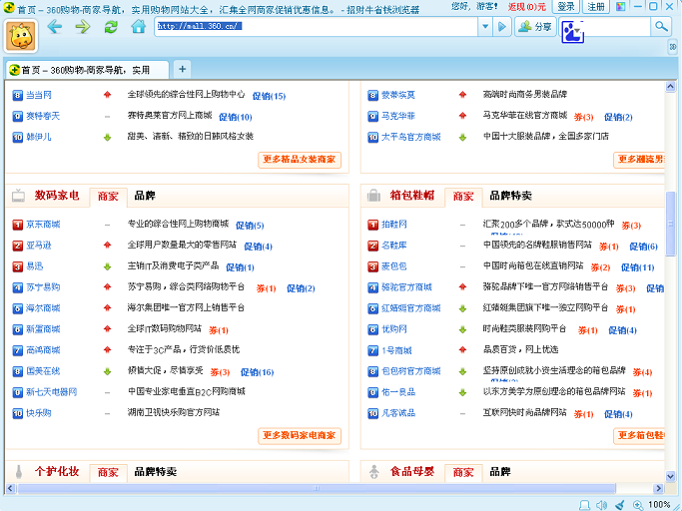Click the browser back arrow
Image resolution: width=682 pixels, height=511 pixels.
pos(54,26)
